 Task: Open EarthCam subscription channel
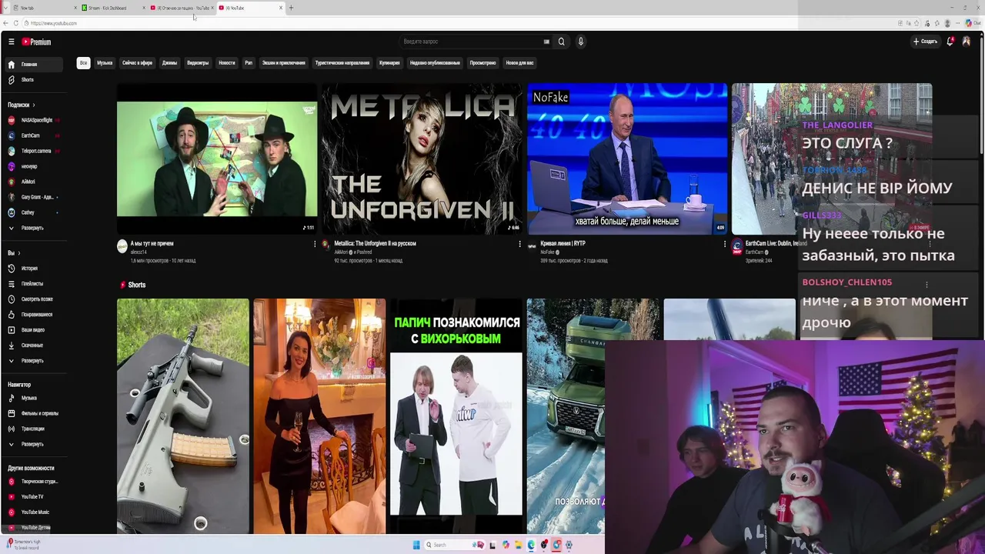pyautogui.click(x=30, y=135)
